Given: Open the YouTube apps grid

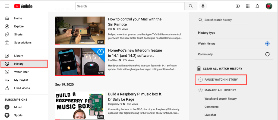Looking at the screenshot, I should 248,6.
